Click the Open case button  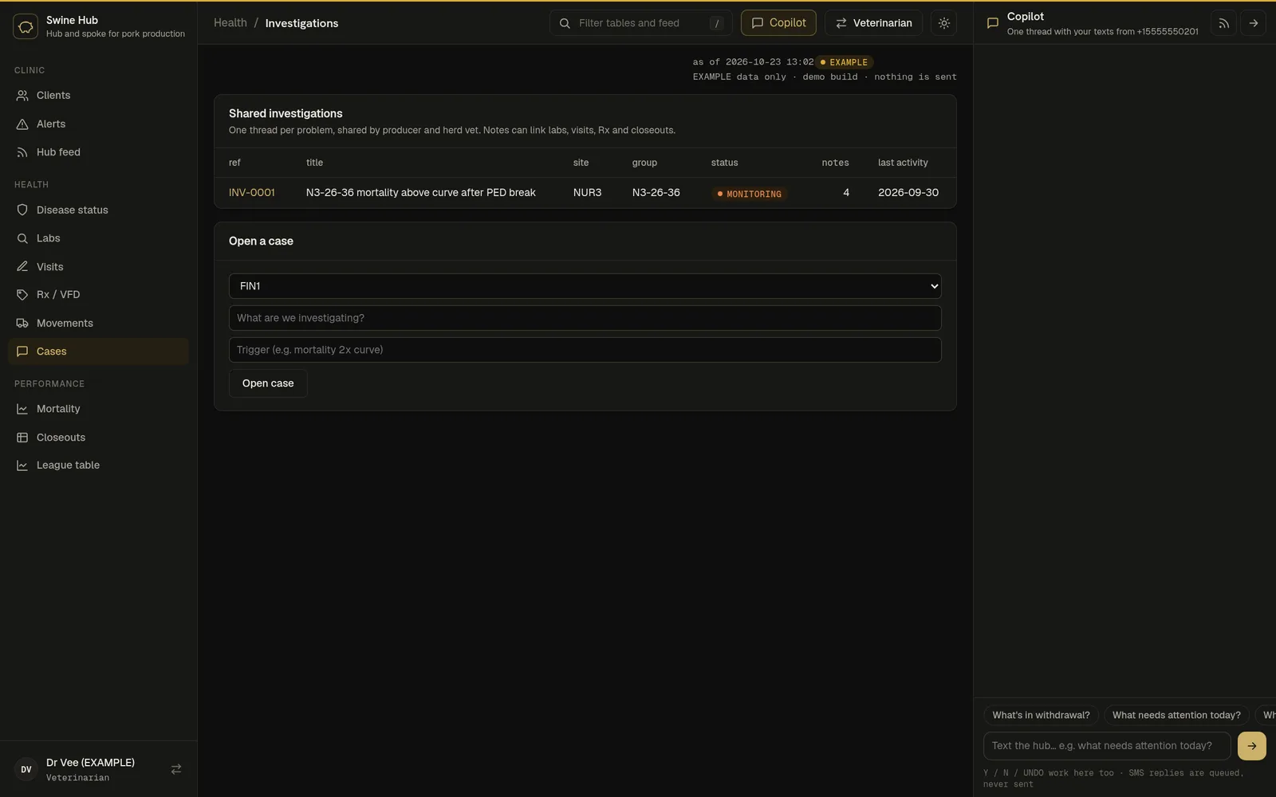pyautogui.click(x=268, y=383)
